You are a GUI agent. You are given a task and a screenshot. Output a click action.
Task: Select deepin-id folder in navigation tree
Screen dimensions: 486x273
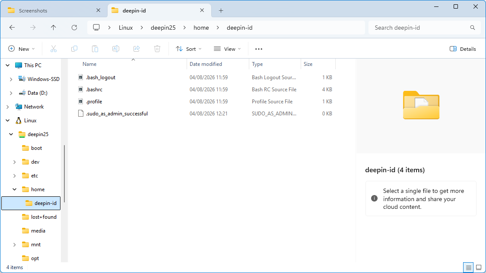(31, 203)
